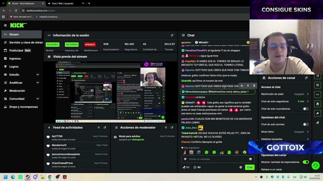
Task: Open Moderación in the sidebar
Action: (21, 91)
